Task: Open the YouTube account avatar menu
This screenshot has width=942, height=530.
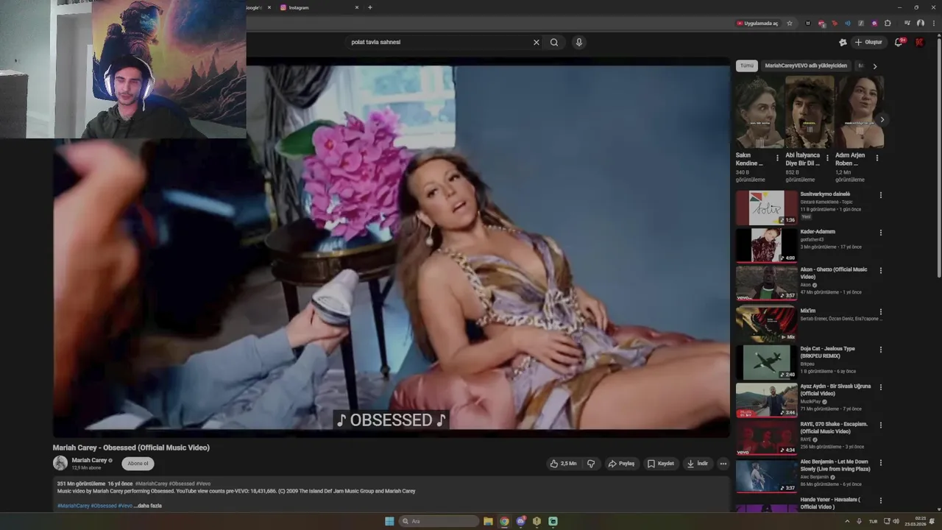Action: click(x=919, y=42)
